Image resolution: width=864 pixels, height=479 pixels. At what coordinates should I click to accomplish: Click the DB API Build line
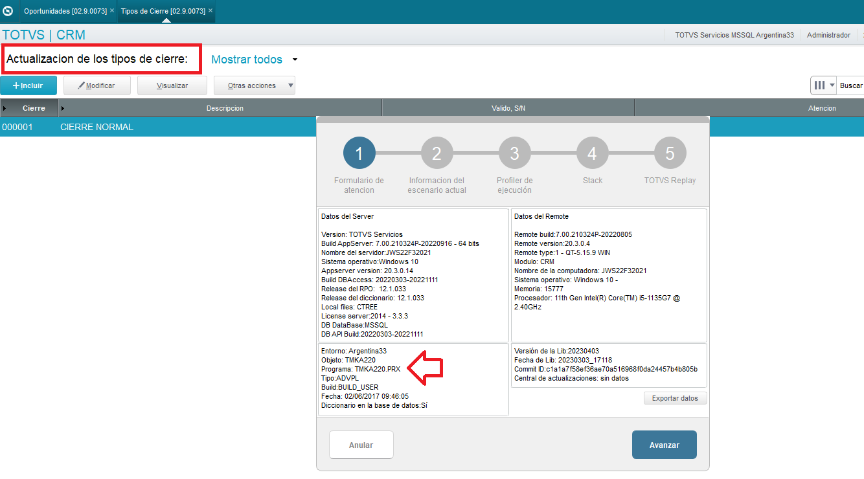click(x=372, y=334)
